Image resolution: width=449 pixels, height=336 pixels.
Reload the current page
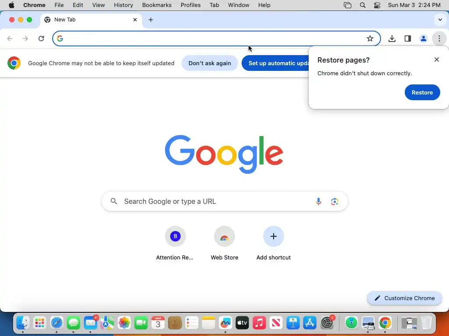pos(41,38)
